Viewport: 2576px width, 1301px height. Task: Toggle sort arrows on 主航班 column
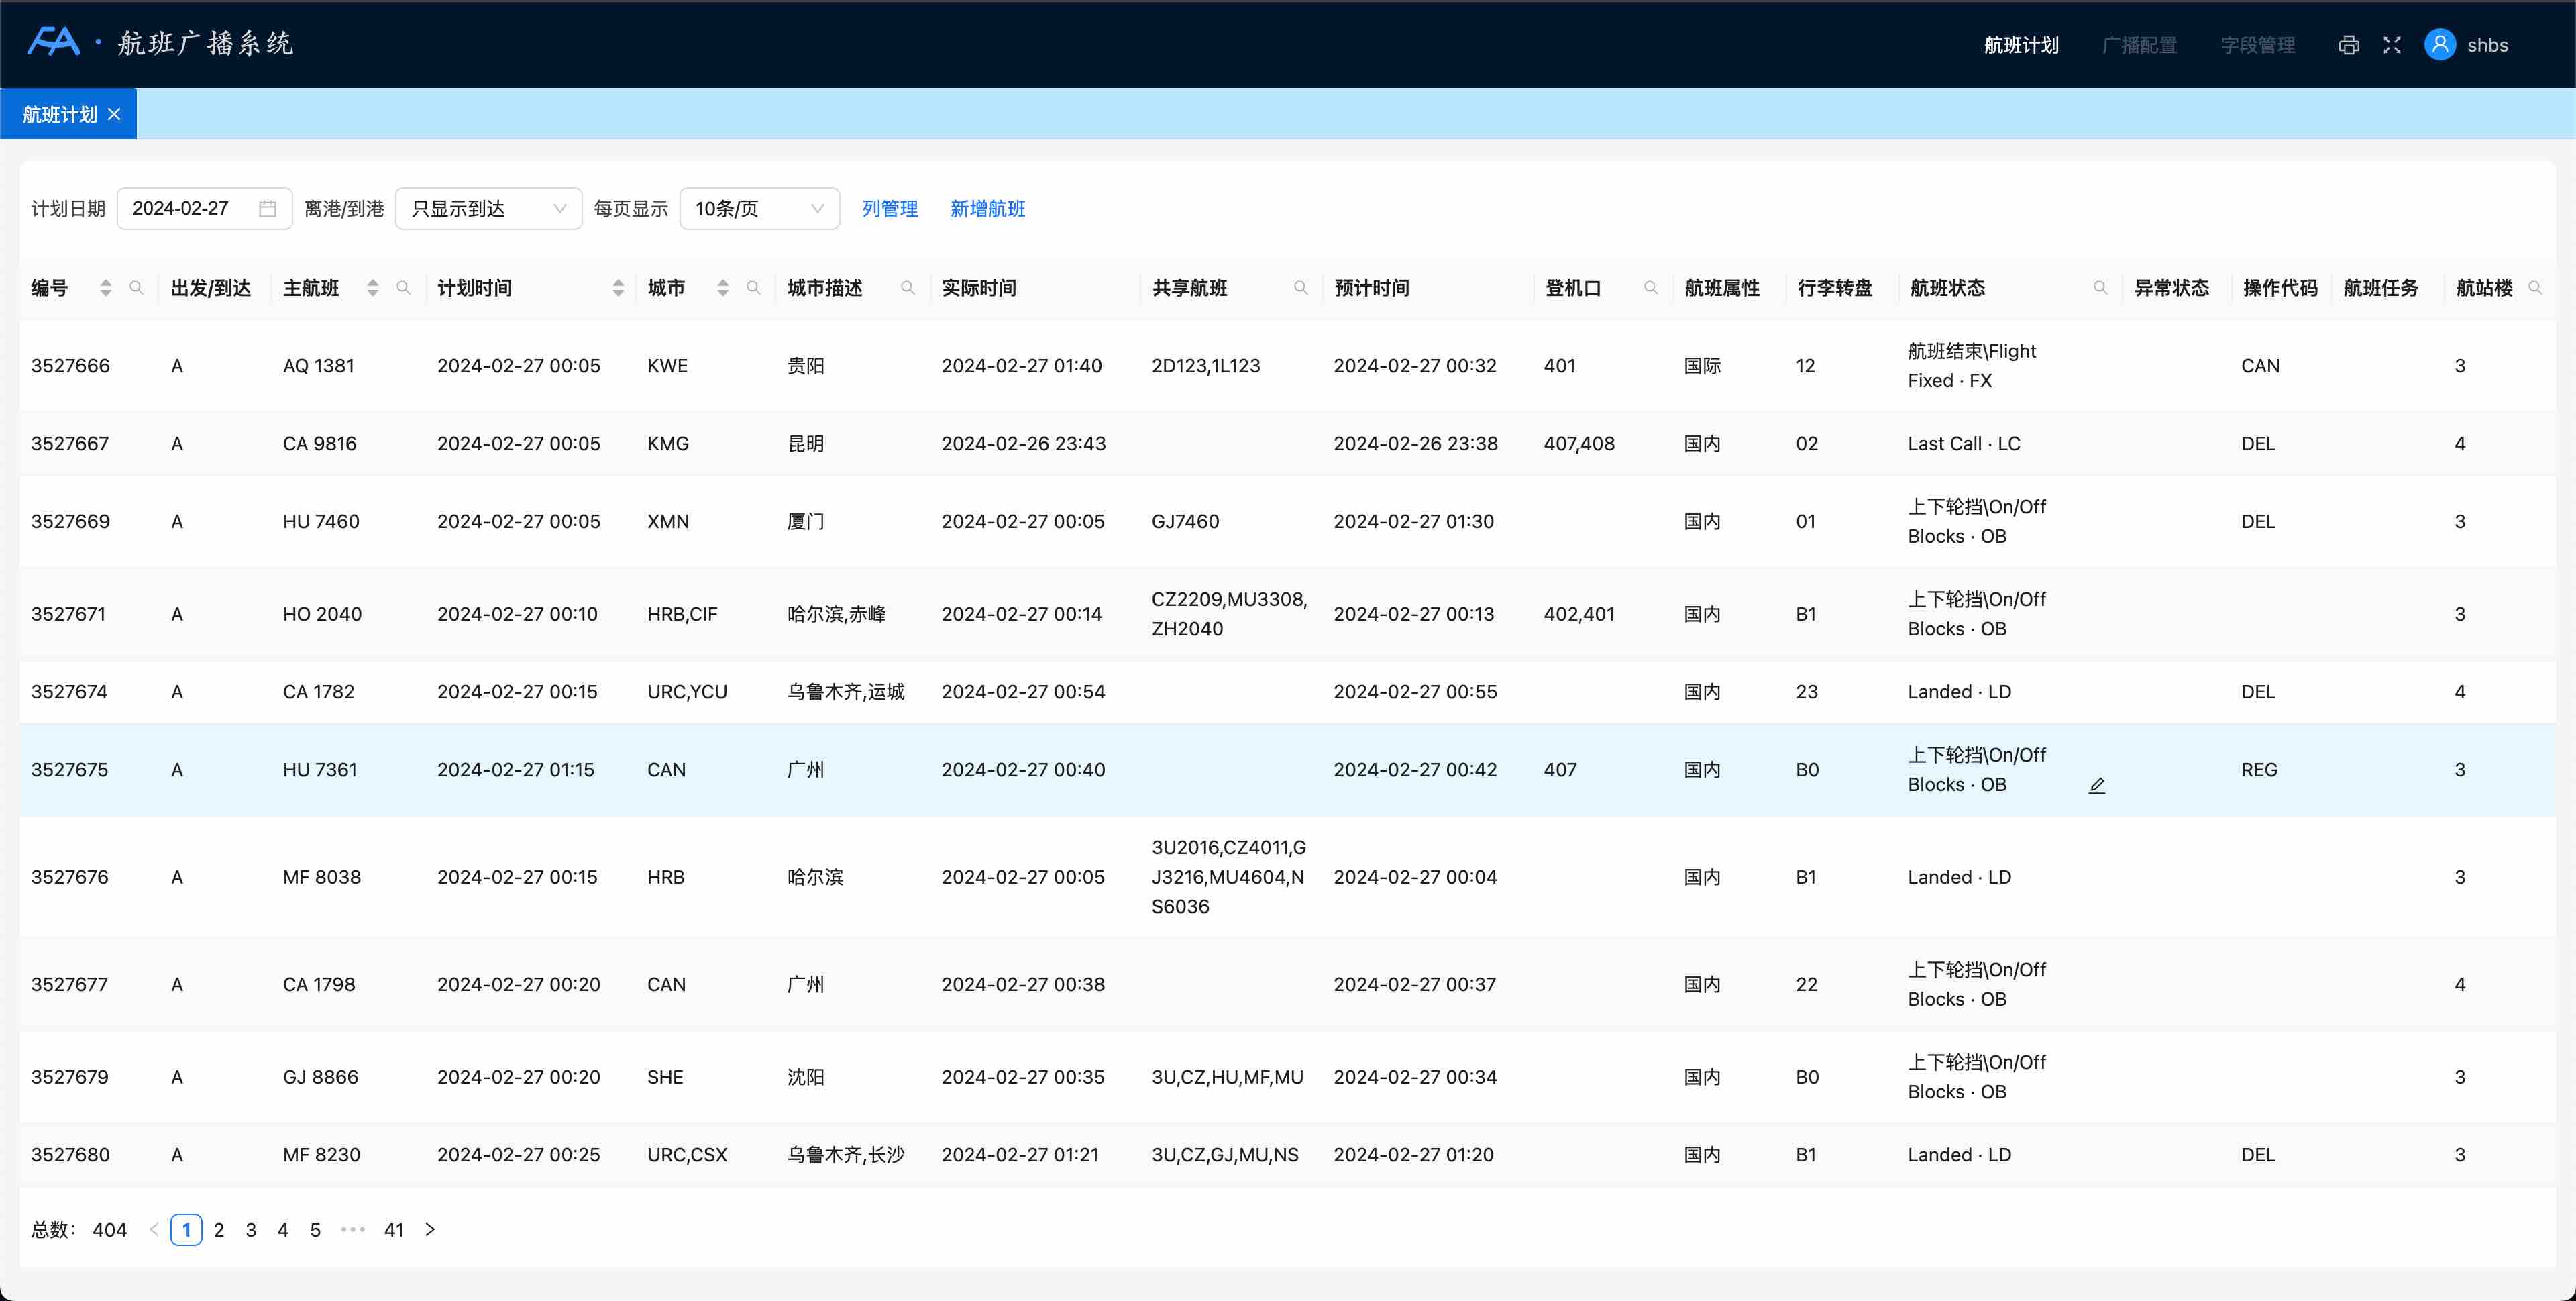373,288
